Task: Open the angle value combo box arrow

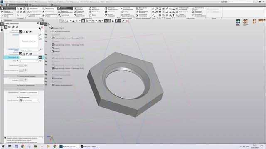Action: 37,61
